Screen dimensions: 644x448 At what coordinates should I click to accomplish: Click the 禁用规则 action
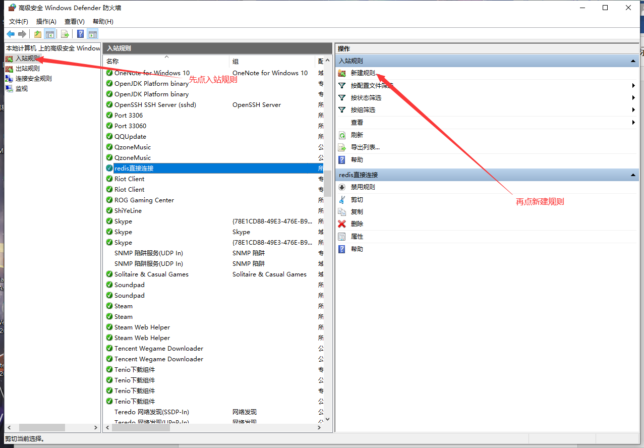(363, 187)
